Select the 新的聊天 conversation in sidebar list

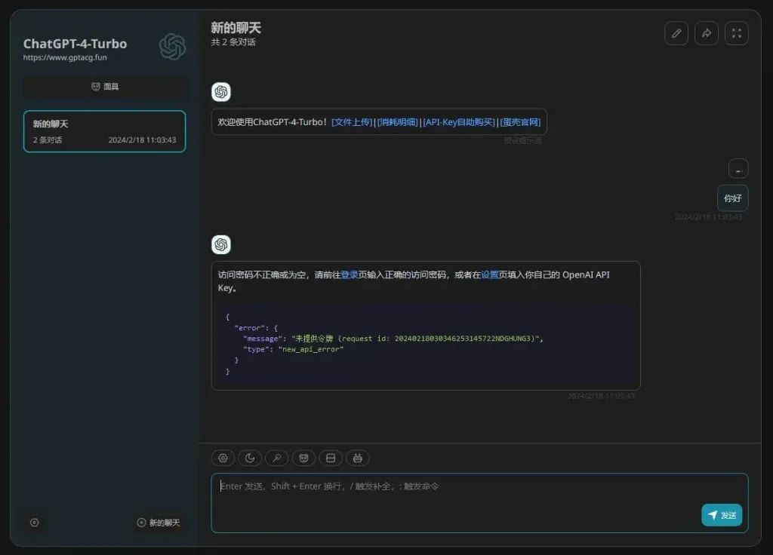(104, 131)
